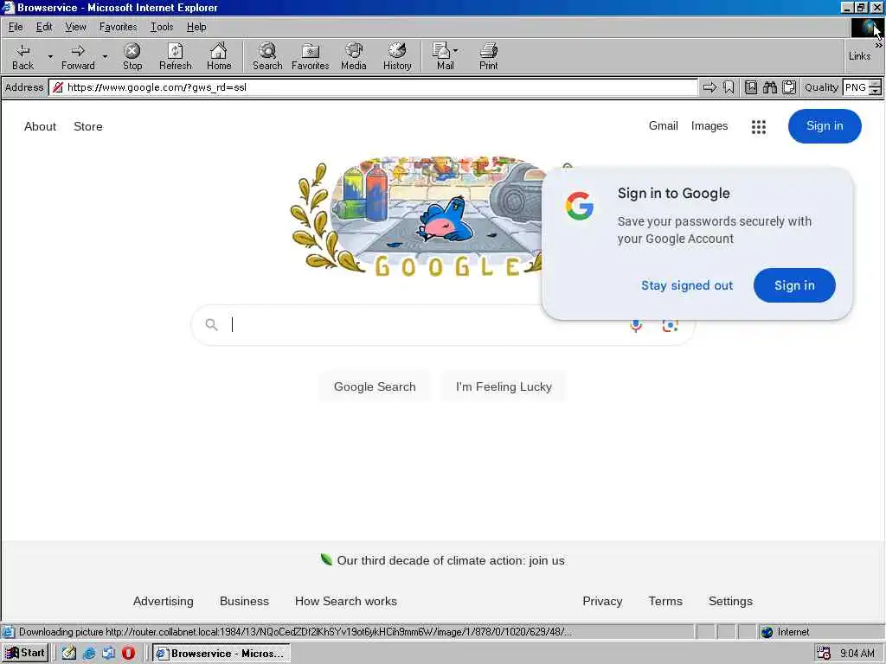Open the Favorites menu
The width and height of the screenshot is (886, 664).
pos(118,27)
